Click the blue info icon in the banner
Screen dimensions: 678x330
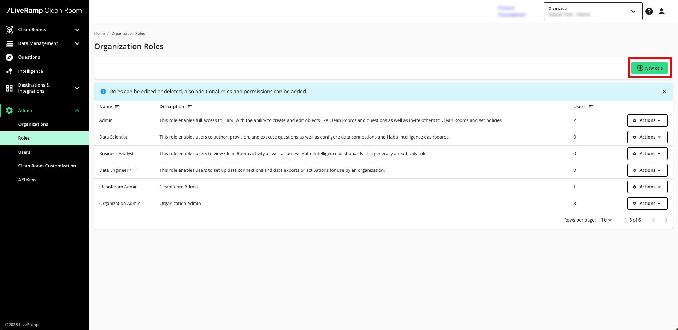click(x=103, y=92)
